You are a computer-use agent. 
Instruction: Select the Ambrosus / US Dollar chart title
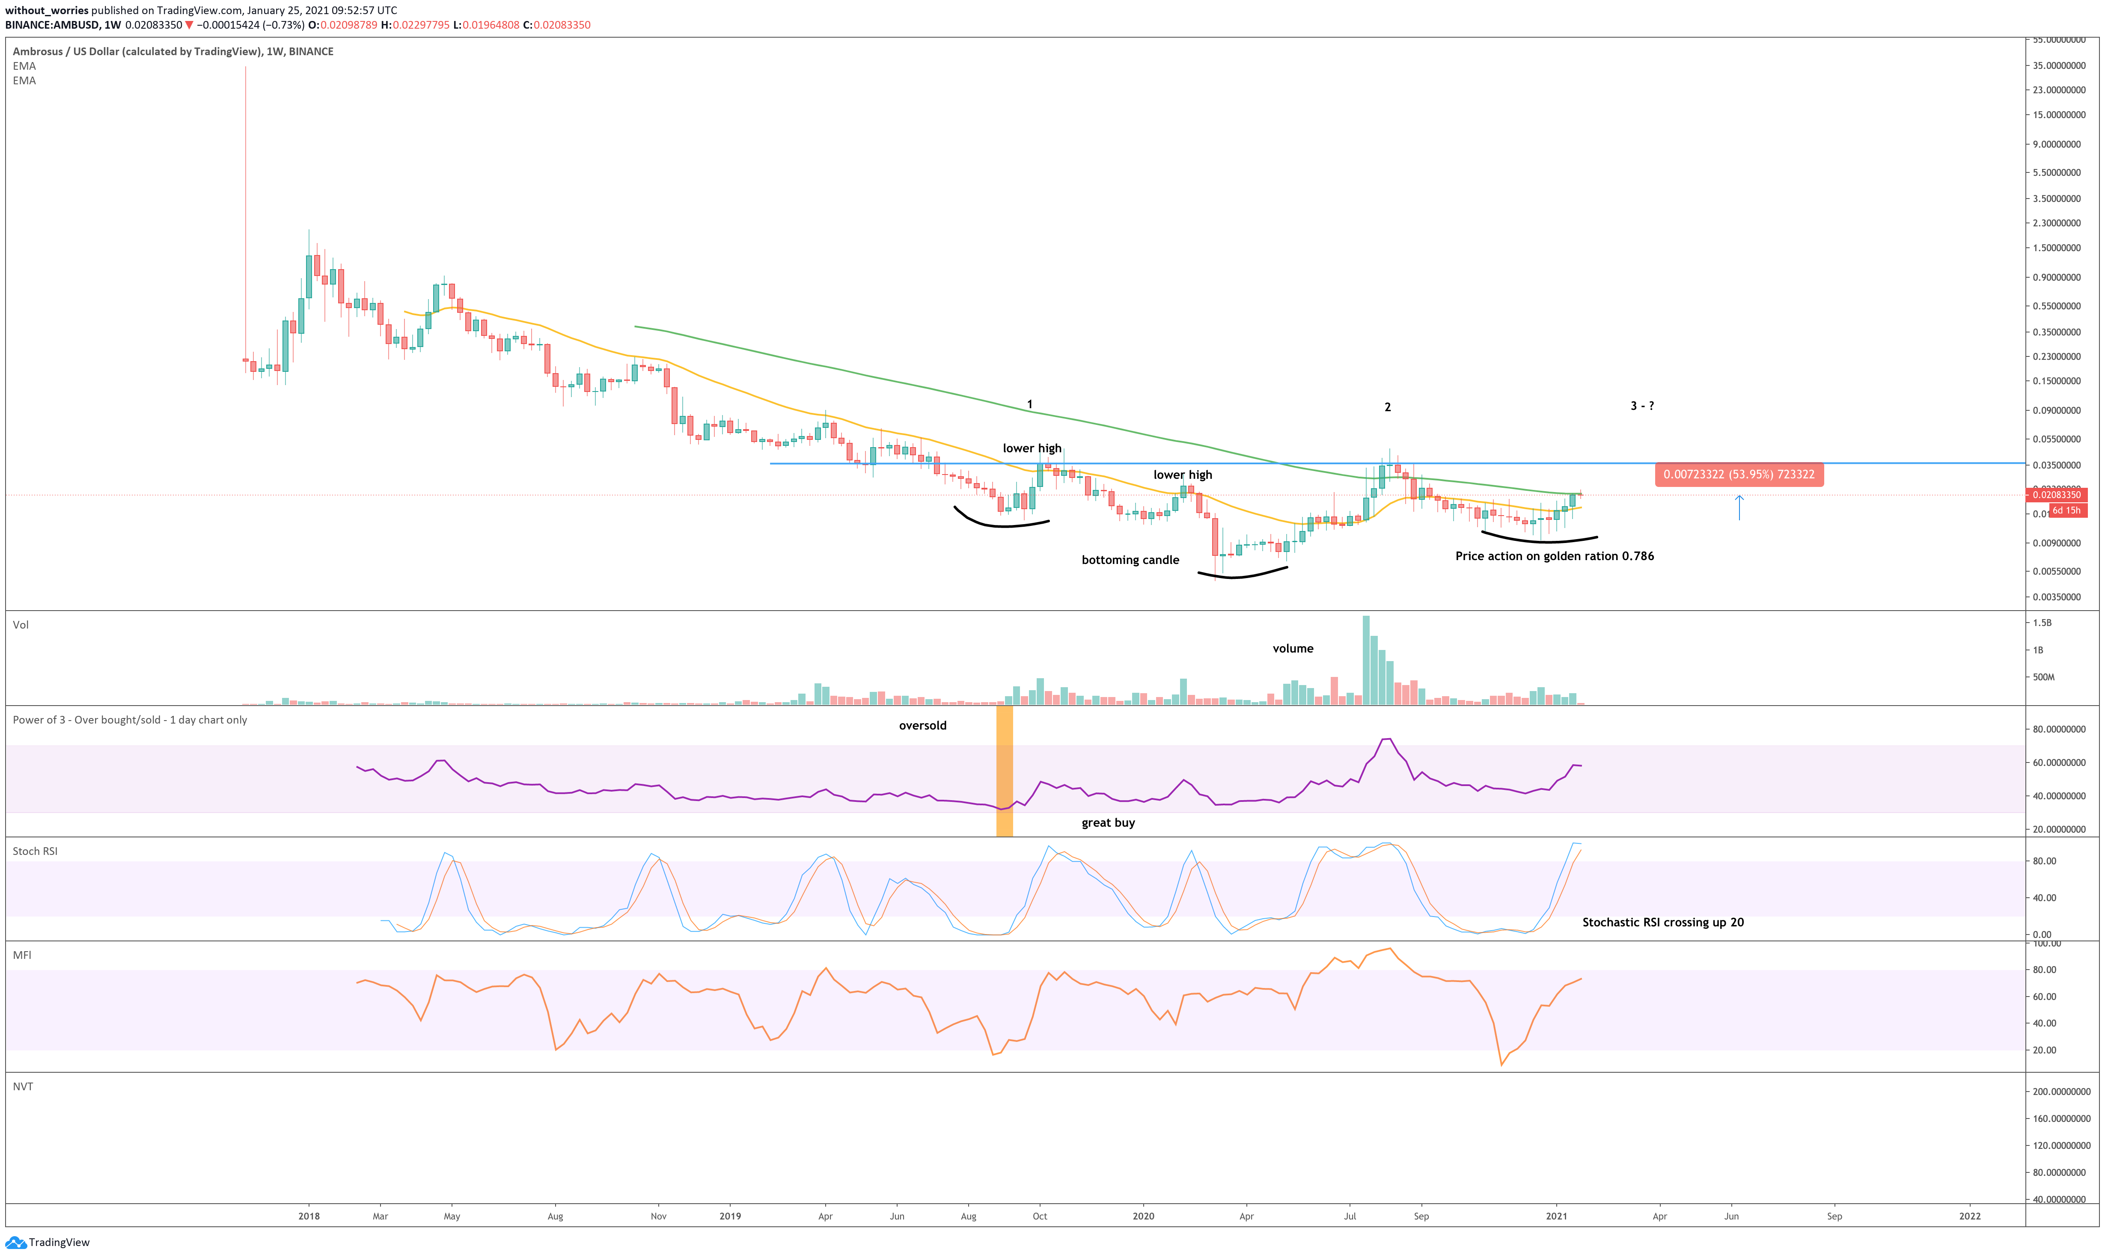pos(173,52)
